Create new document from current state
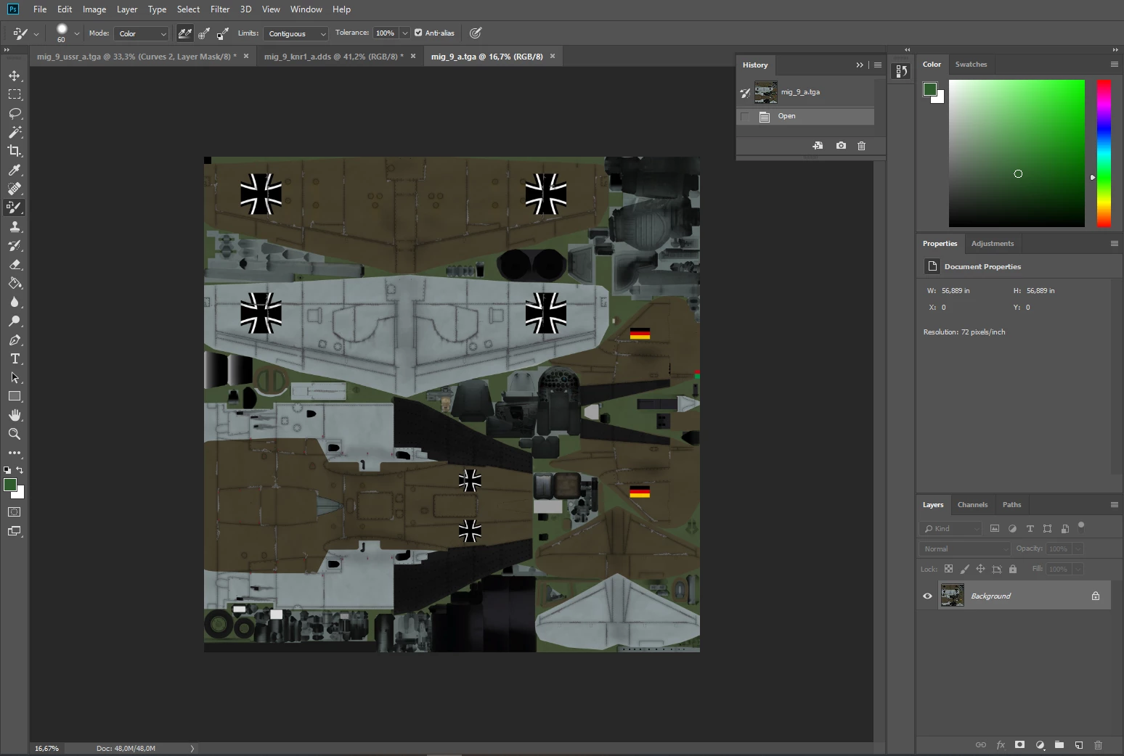Image resolution: width=1124 pixels, height=756 pixels. (x=818, y=146)
